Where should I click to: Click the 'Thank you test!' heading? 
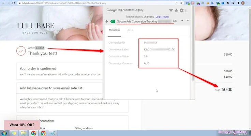click(x=42, y=54)
